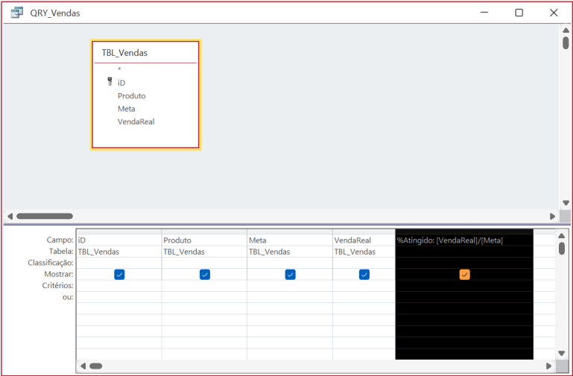Toggle the orange Mostrar checkbox for %Atingido
This screenshot has height=376, width=573.
(x=464, y=275)
